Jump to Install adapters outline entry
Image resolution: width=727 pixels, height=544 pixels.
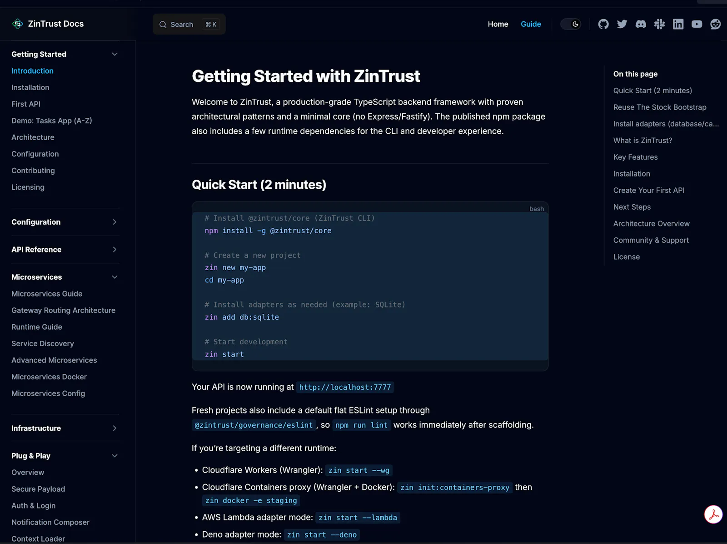[666, 124]
